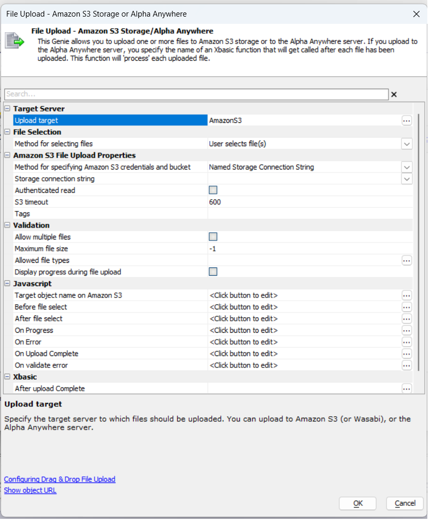432x524 pixels.
Task: Click the property grid vertical scrollbar
Action: click(x=419, y=242)
